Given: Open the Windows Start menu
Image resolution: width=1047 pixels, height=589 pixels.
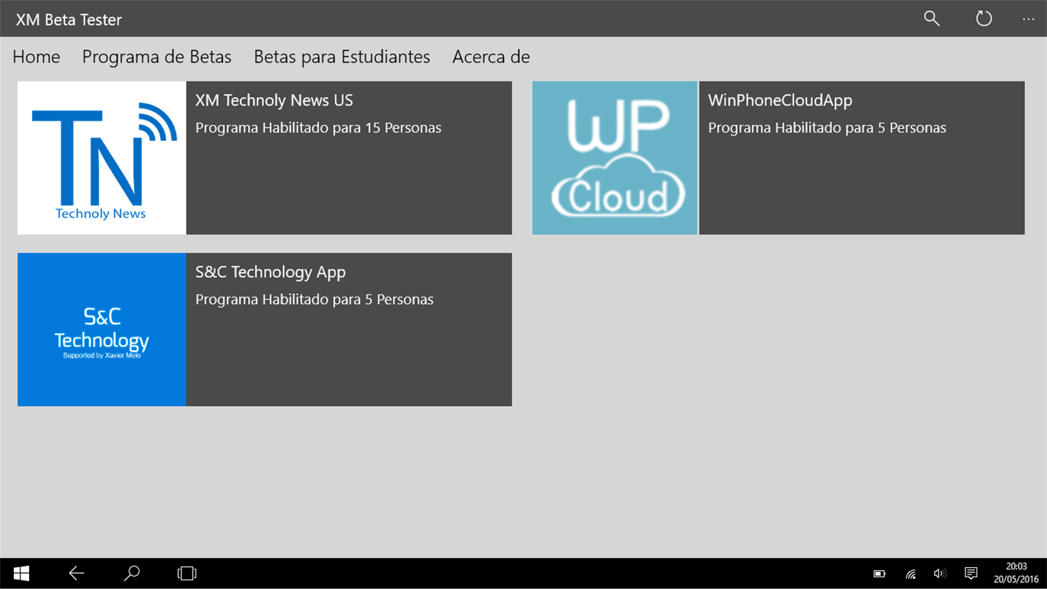Looking at the screenshot, I should pyautogui.click(x=21, y=573).
